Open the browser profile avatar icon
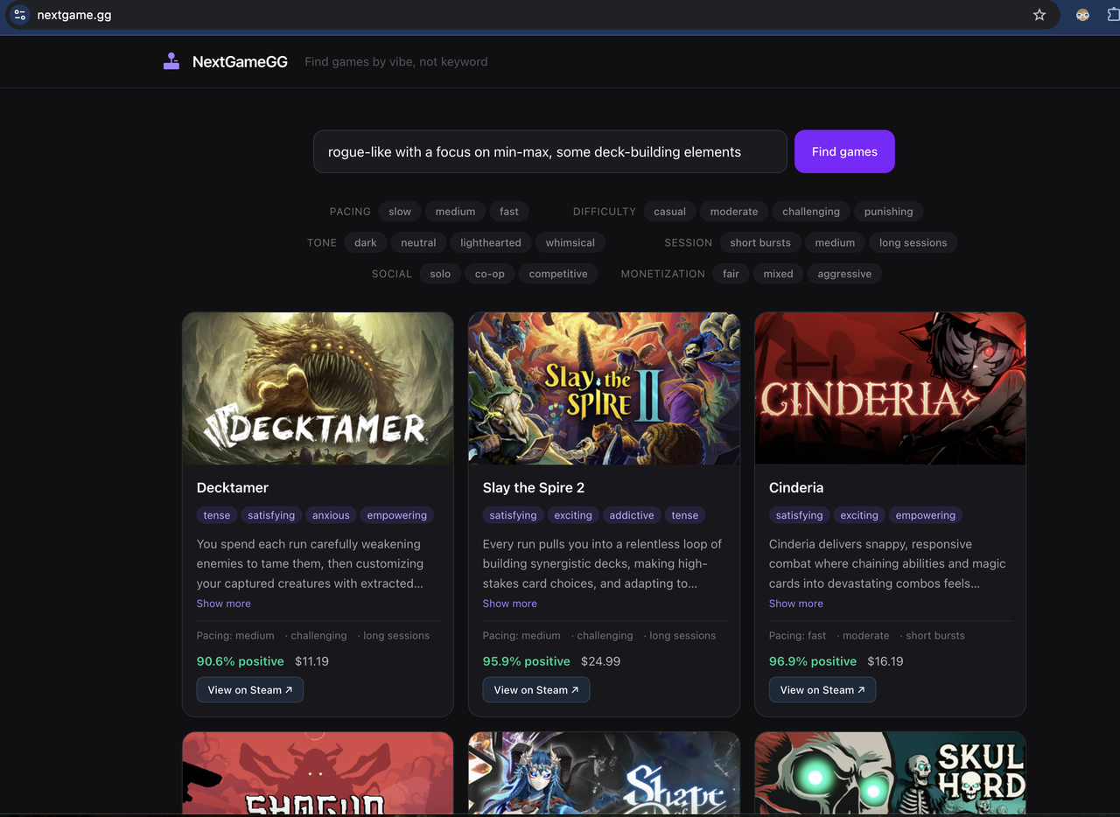 point(1082,15)
